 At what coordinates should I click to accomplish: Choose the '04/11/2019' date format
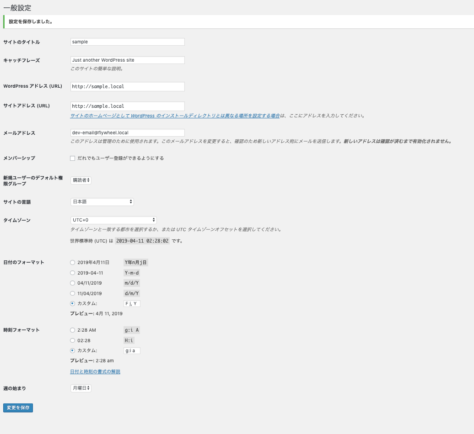pos(72,283)
